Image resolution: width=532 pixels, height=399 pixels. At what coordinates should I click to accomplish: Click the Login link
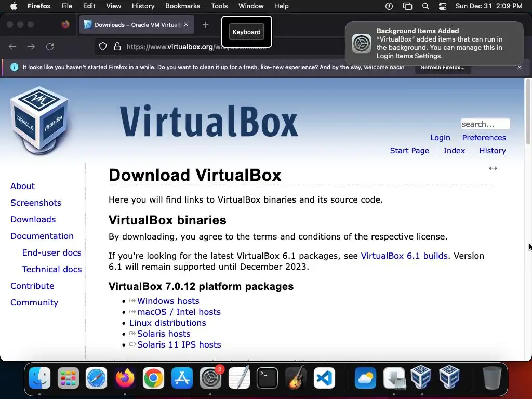(x=440, y=137)
